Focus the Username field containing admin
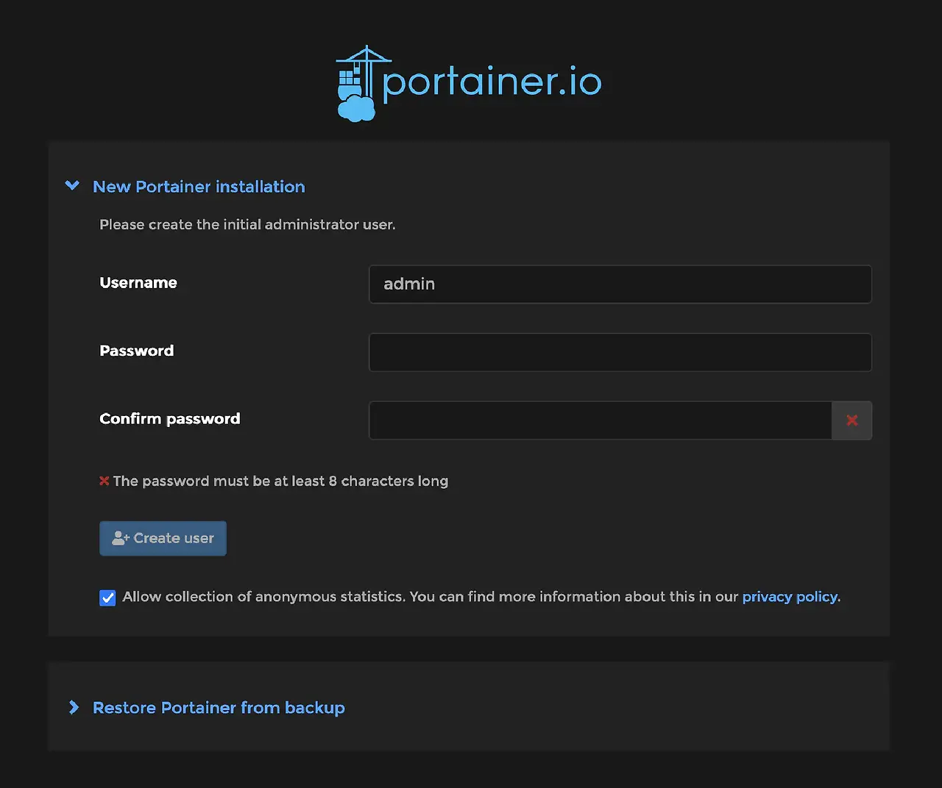This screenshot has width=942, height=788. pos(620,284)
